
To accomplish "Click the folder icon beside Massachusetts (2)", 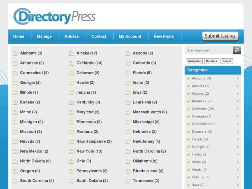I will [128, 112].
